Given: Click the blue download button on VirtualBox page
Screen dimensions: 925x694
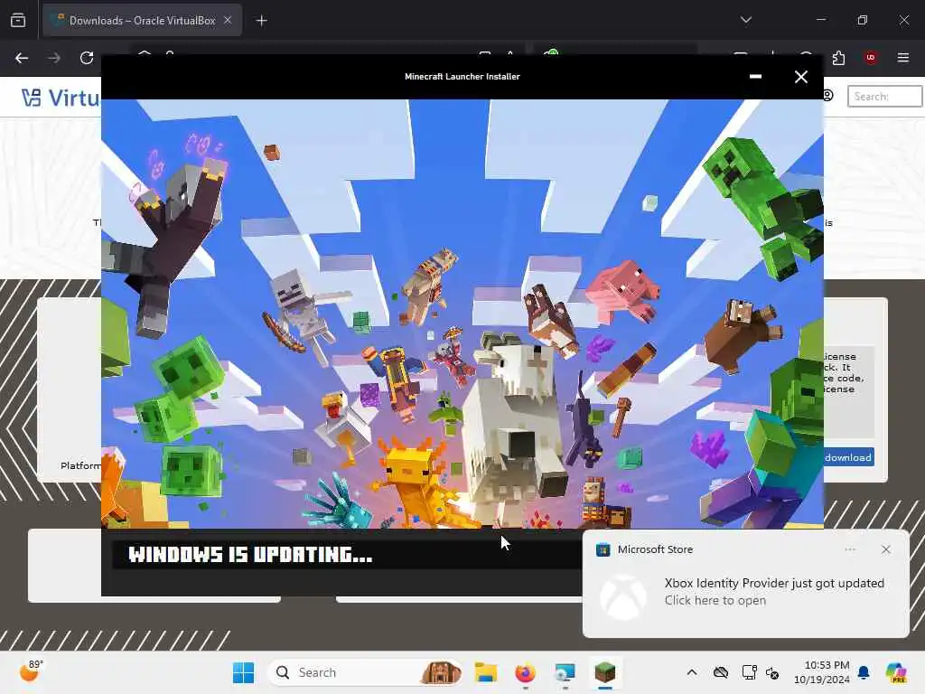Looking at the screenshot, I should (848, 457).
